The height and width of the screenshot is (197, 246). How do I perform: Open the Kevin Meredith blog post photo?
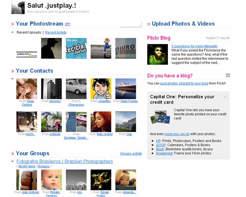[157, 54]
